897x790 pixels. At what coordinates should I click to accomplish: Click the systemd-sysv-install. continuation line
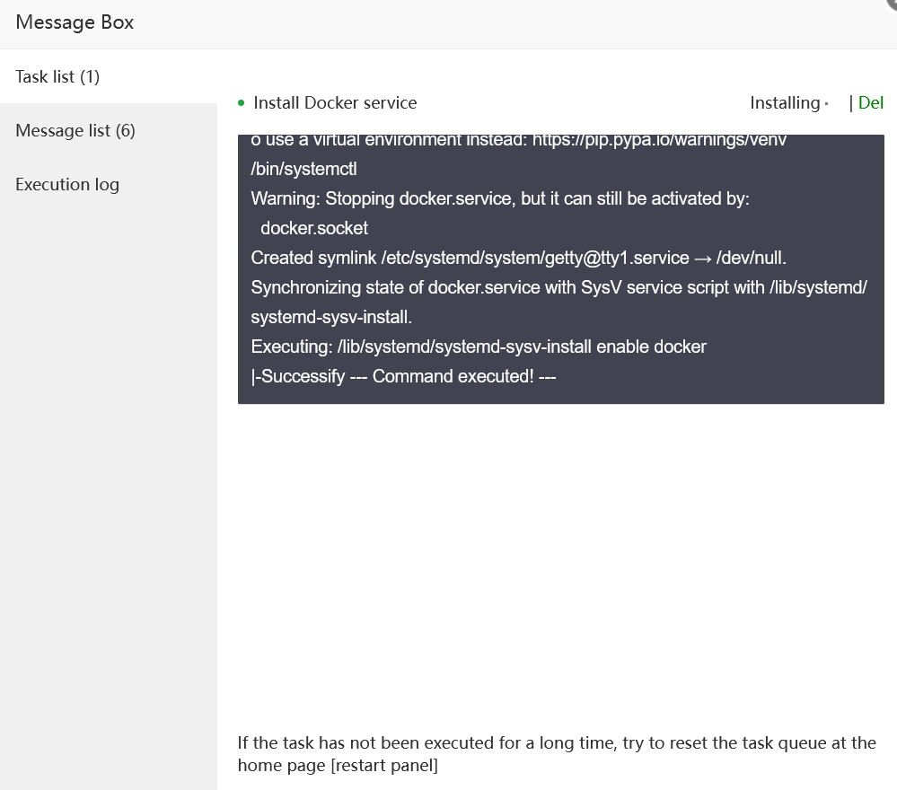[x=331, y=317]
